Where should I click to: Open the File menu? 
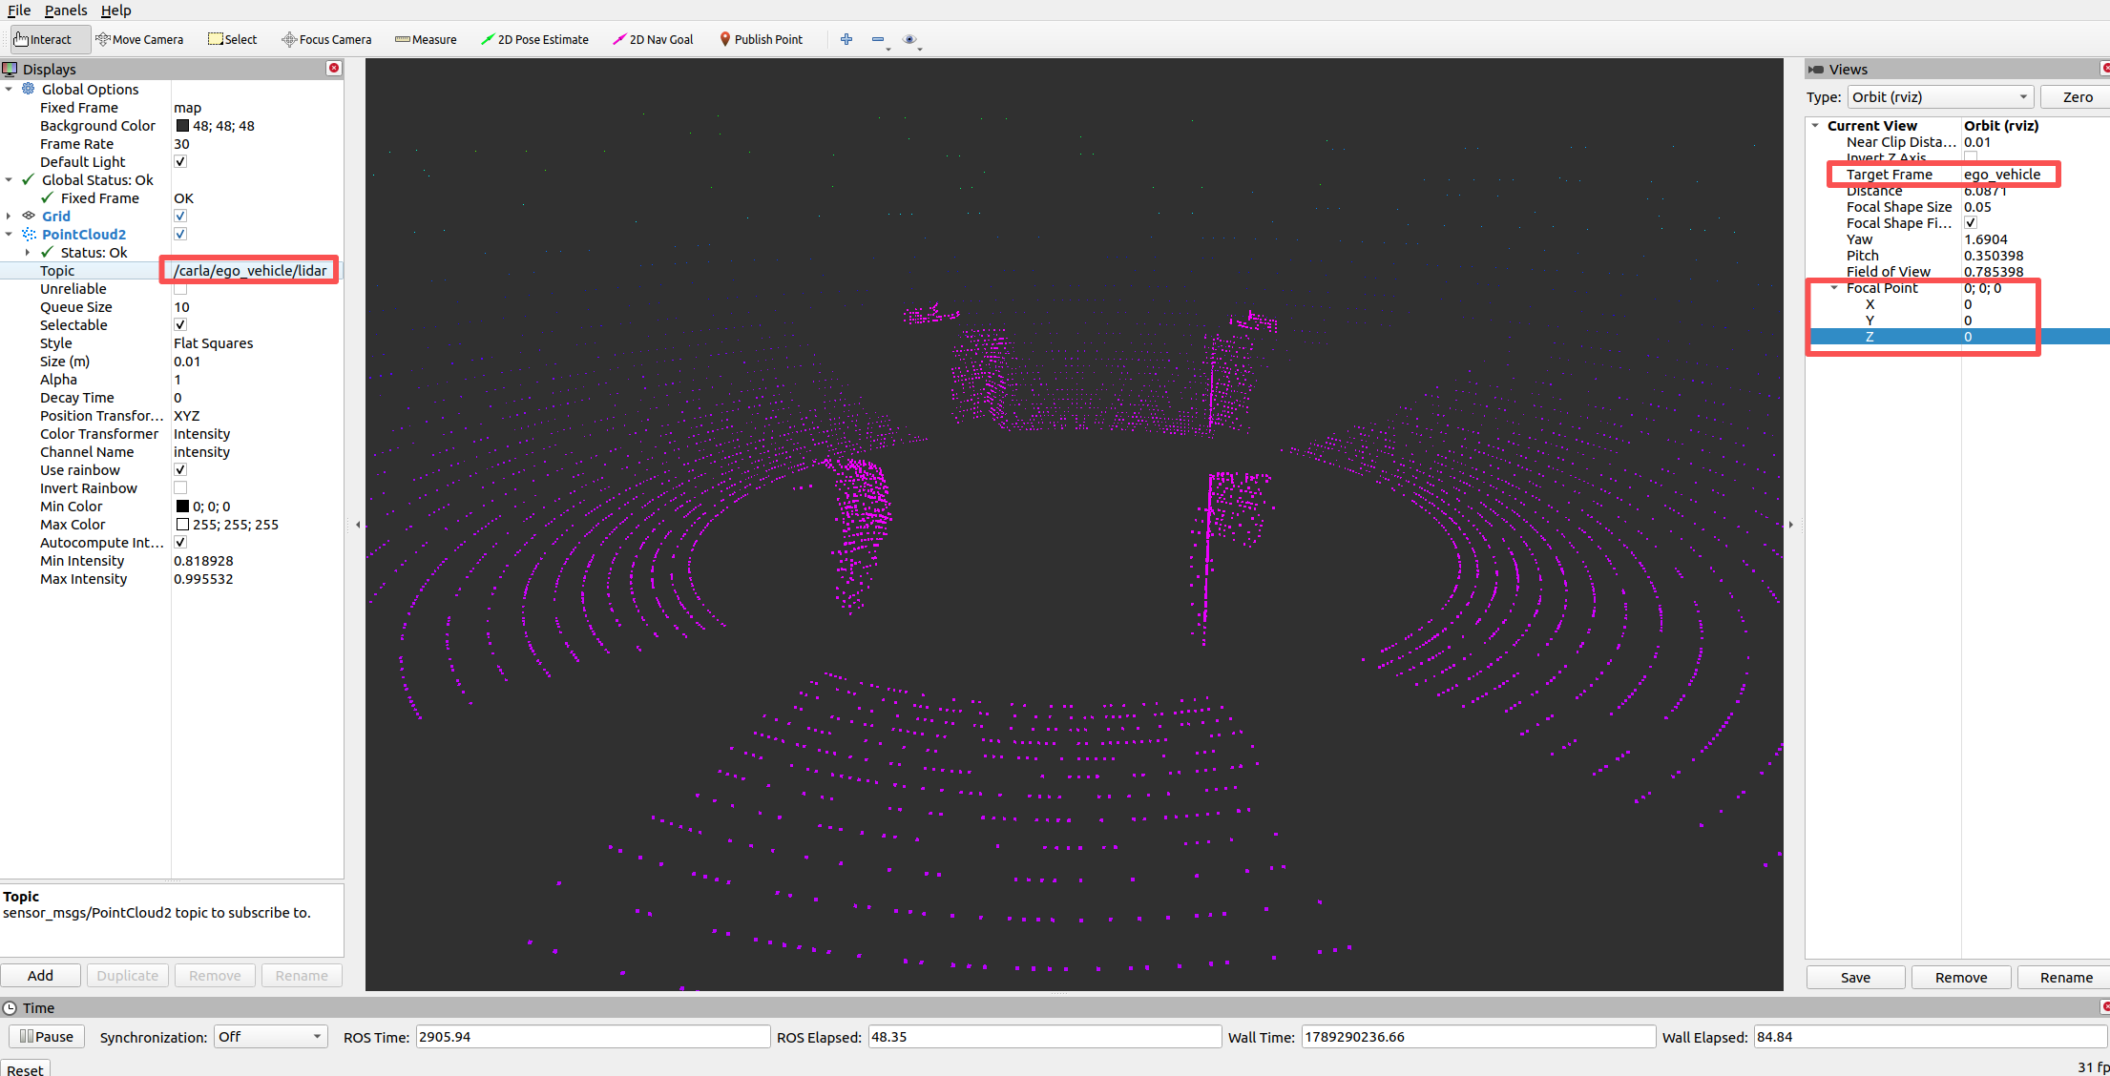pyautogui.click(x=19, y=10)
